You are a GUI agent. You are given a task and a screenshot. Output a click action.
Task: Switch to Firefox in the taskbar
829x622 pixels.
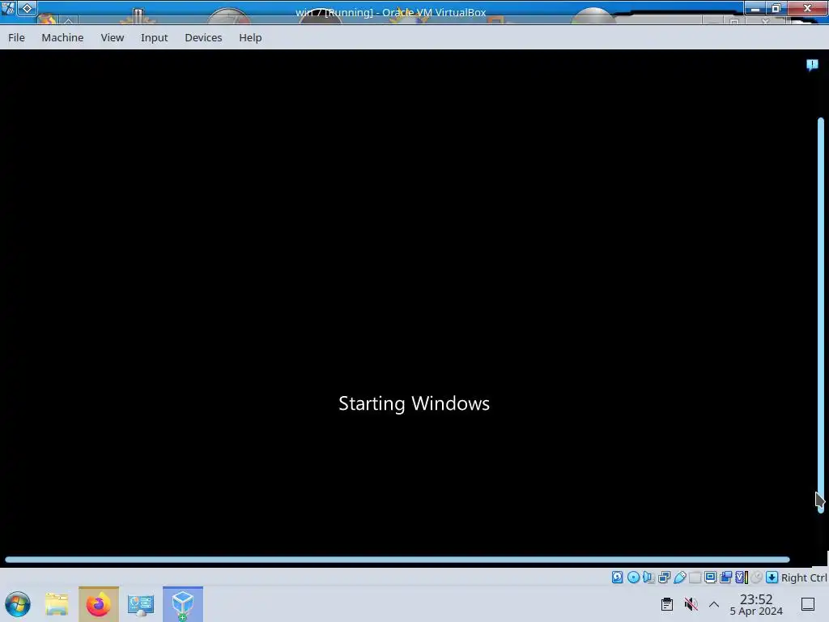[x=98, y=604]
